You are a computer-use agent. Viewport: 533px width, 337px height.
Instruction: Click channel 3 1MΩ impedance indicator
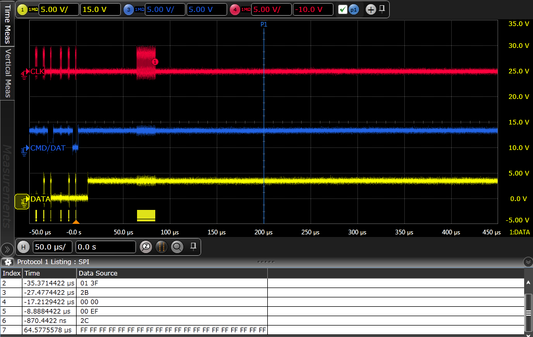(x=139, y=9)
